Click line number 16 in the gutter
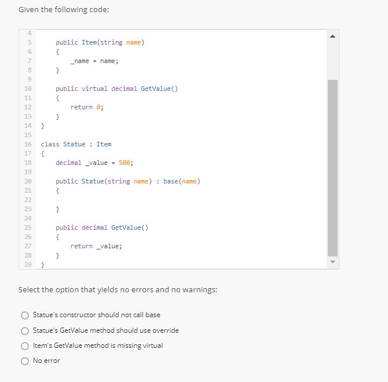The height and width of the screenshot is (382, 388). click(x=28, y=144)
